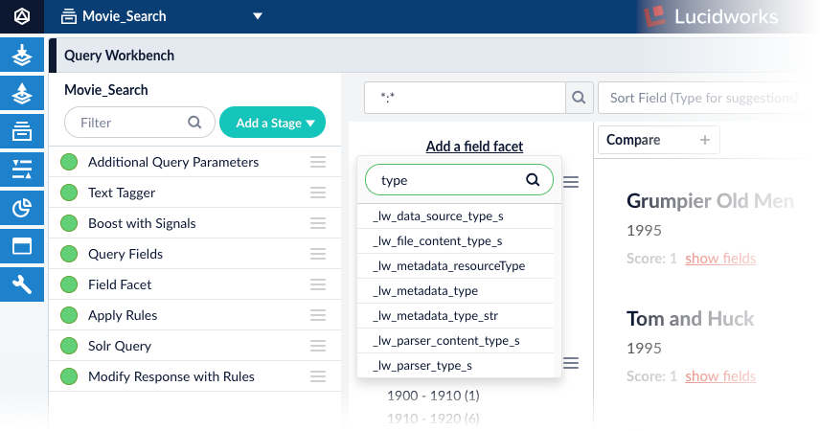Open the Movie_Search app dropdown
This screenshot has height=431, width=820.
click(257, 16)
